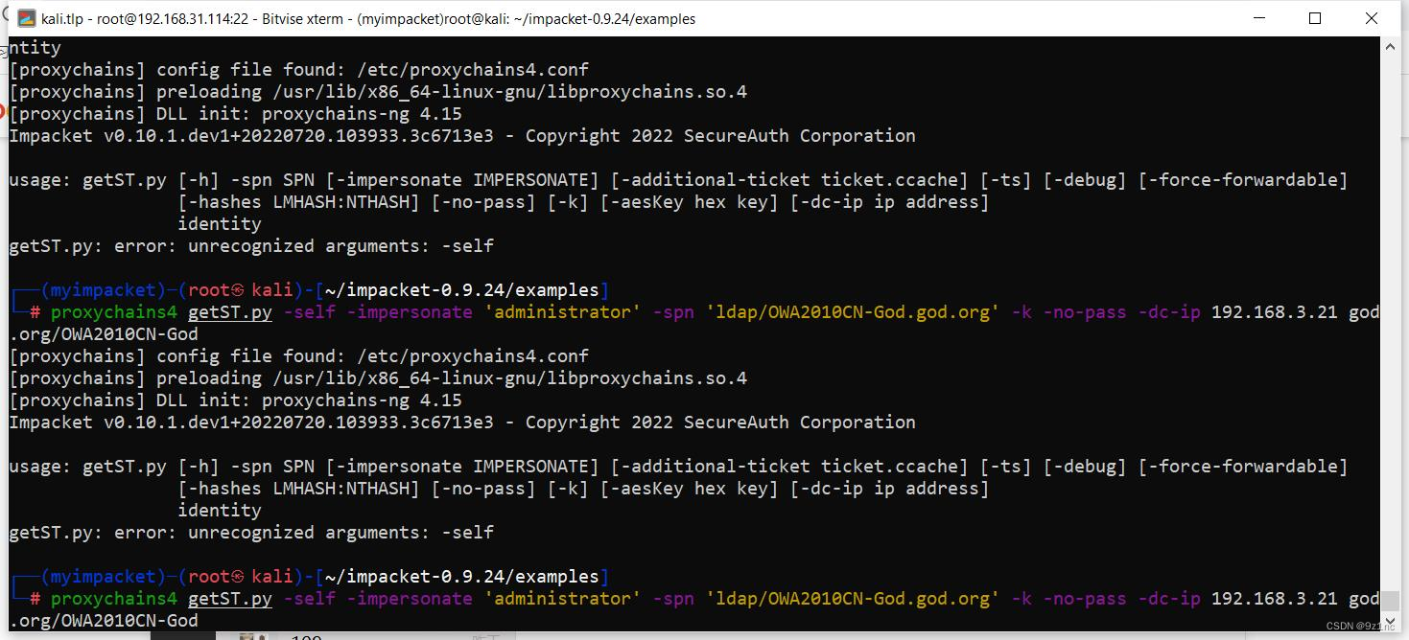Viewport: 1409px width, 640px height.
Task: Click the topmost 'Impacket v0.10.1.dev1' copyright line
Action: (x=462, y=136)
